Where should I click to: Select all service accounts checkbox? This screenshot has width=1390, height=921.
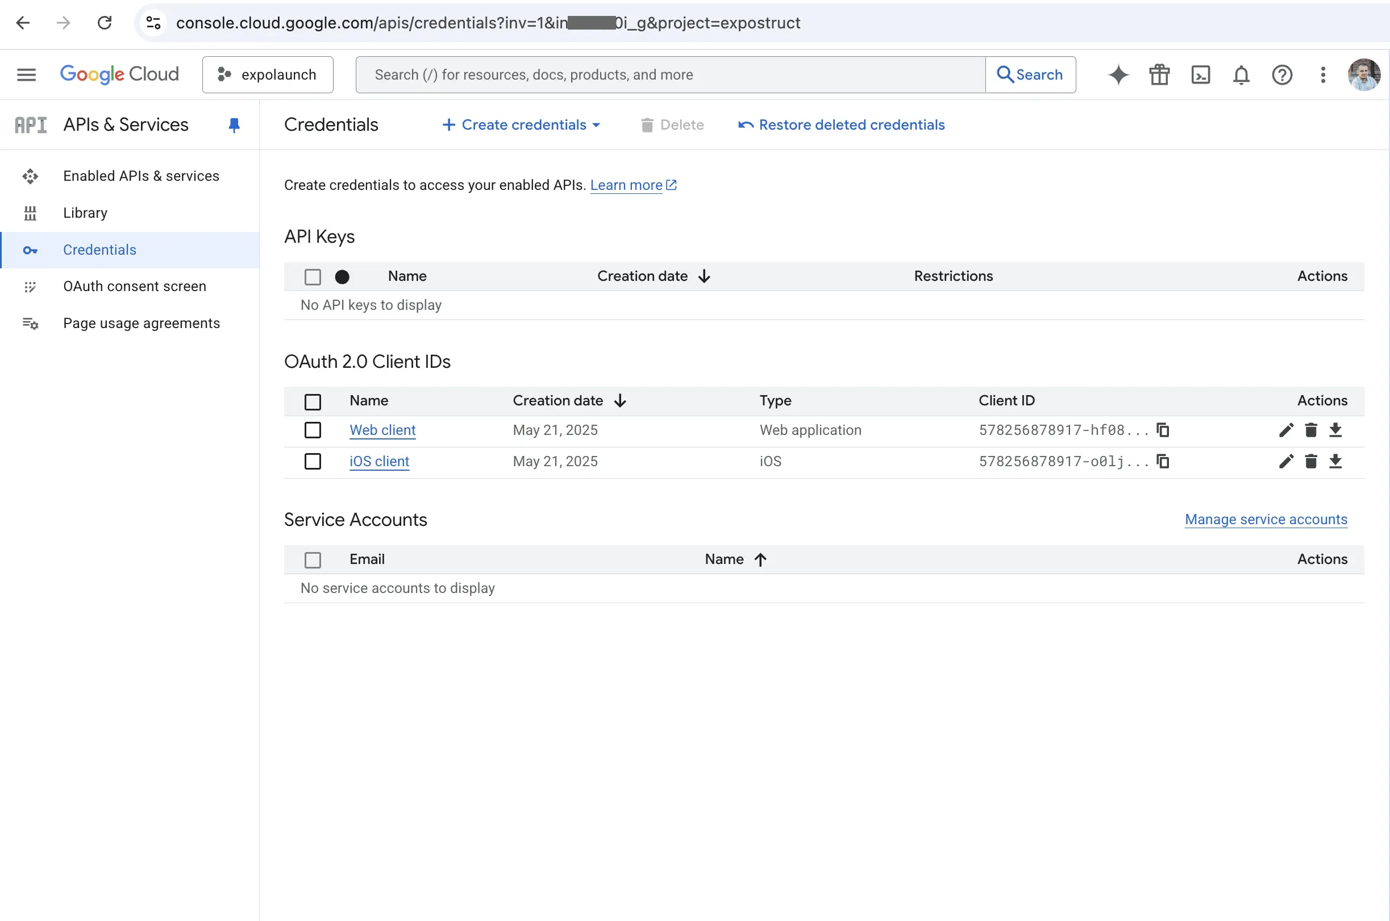[313, 561]
